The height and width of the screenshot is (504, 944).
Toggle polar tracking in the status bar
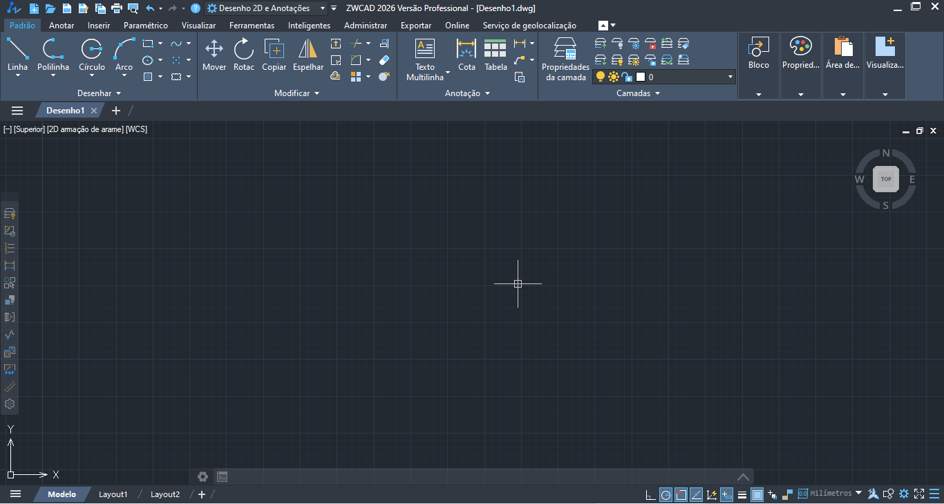pos(665,494)
